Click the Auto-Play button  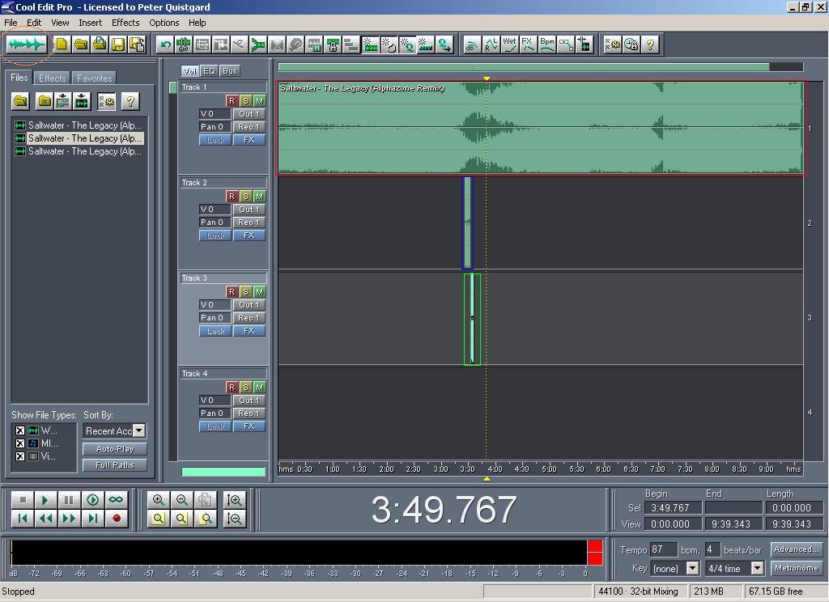click(x=115, y=449)
